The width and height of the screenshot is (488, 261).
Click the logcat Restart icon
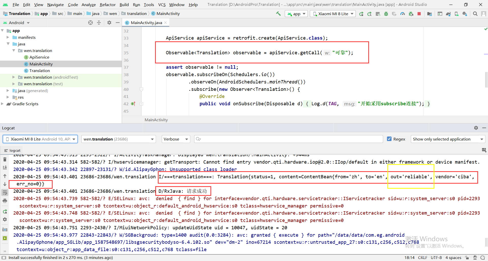(5, 211)
